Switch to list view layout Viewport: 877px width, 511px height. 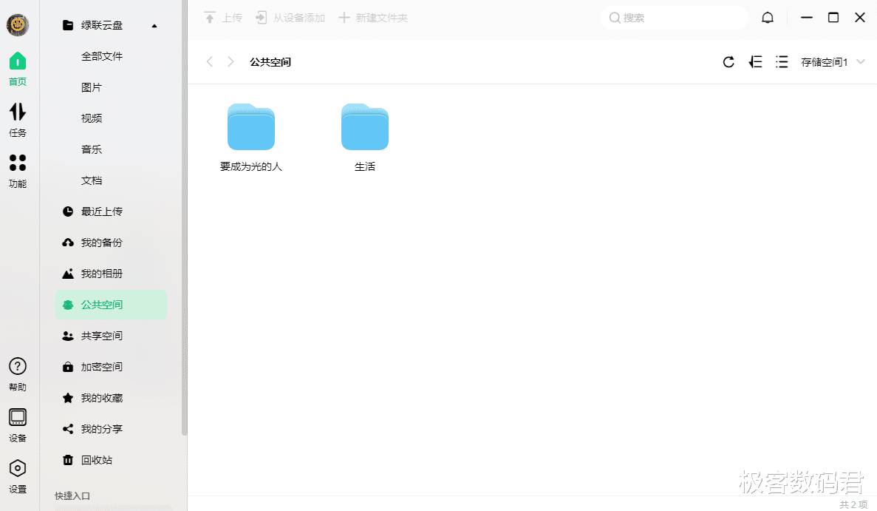782,62
